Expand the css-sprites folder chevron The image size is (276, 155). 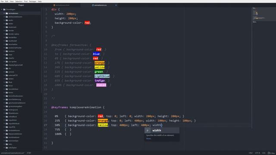click(4, 62)
